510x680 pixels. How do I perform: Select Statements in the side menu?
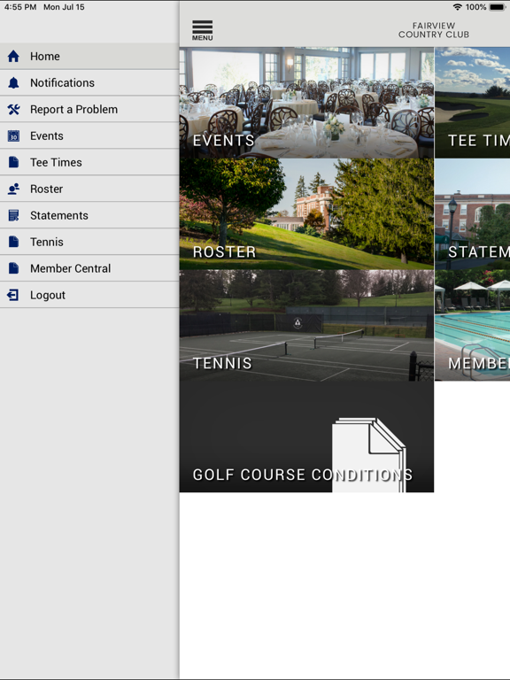pos(89,215)
